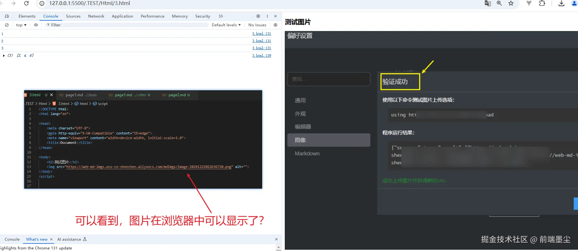Switch to the bottom drawer Console tab
Screen dimensions: 578x251
(12, 239)
